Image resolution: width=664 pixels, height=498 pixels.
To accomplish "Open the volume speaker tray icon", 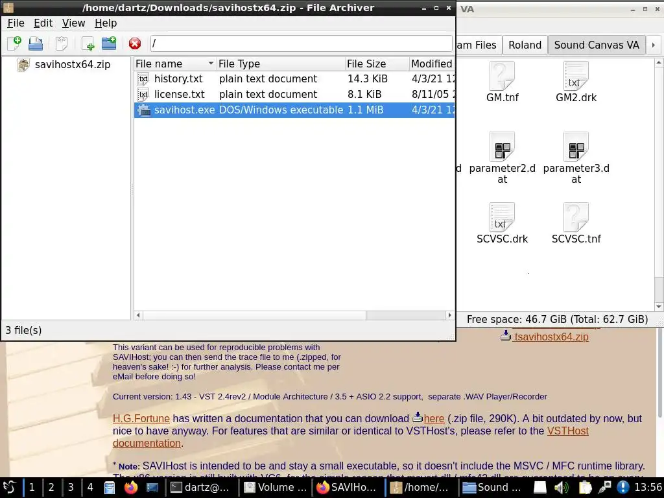I will point(562,488).
